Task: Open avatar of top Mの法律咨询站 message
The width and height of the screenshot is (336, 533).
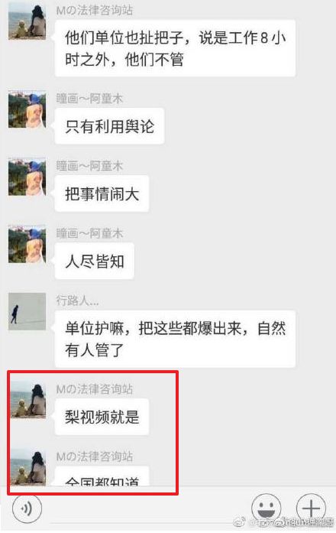Action: [27, 21]
